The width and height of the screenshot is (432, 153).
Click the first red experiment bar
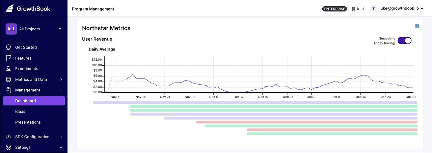pyautogui.click(x=307, y=122)
